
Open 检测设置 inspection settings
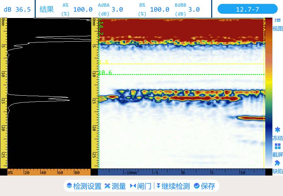[x=84, y=186]
